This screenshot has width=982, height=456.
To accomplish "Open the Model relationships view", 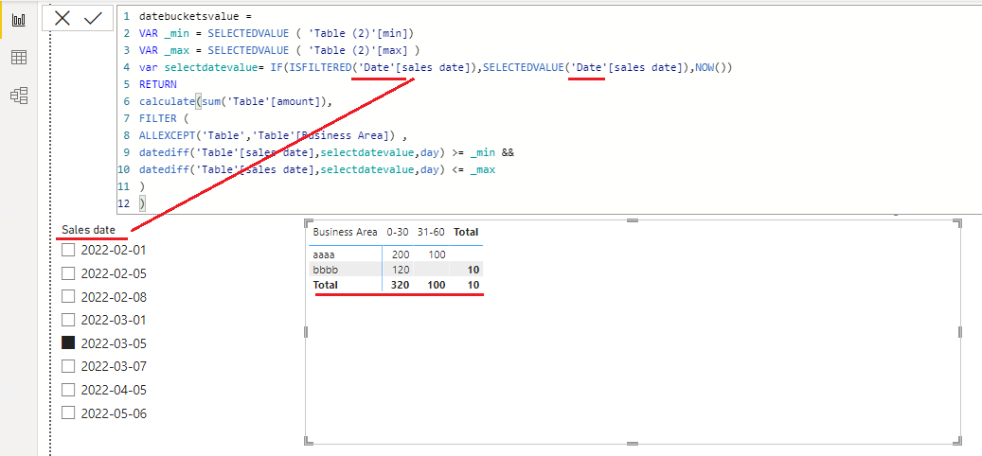I will click(x=19, y=96).
